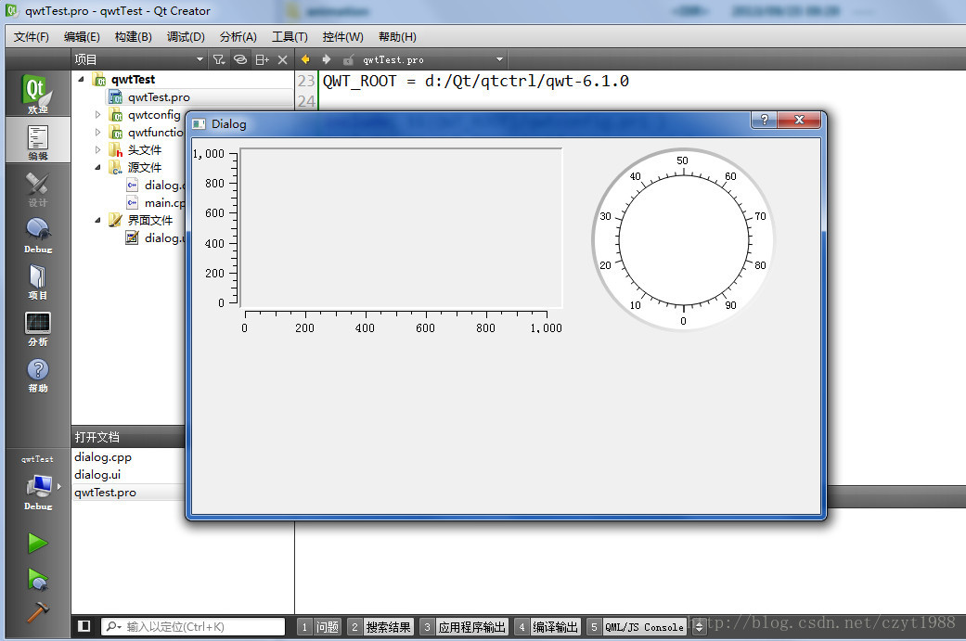Show the QML/JS Console pane

[x=637, y=627]
